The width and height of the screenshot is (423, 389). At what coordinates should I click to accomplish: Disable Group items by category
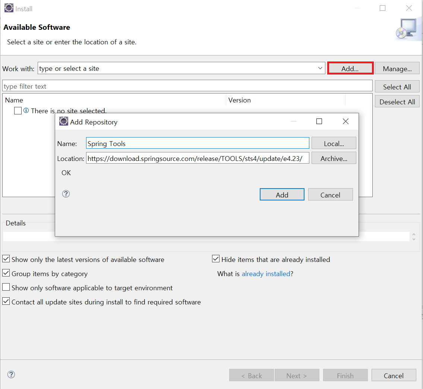tap(6, 273)
